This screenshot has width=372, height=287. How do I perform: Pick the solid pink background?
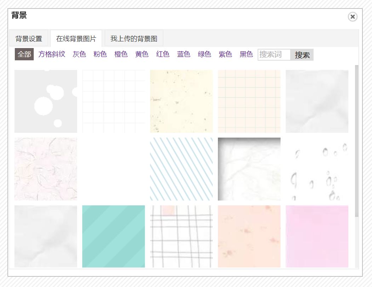tap(317, 236)
